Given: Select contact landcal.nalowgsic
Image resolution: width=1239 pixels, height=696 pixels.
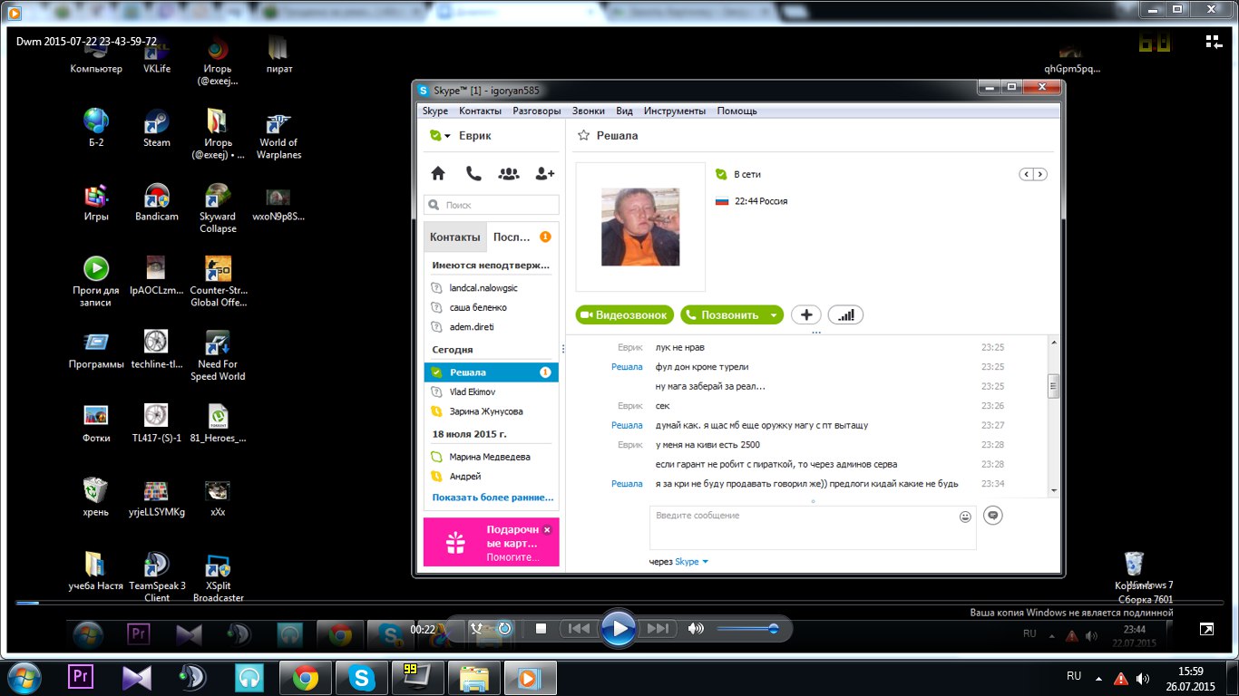Looking at the screenshot, I should coord(492,287).
